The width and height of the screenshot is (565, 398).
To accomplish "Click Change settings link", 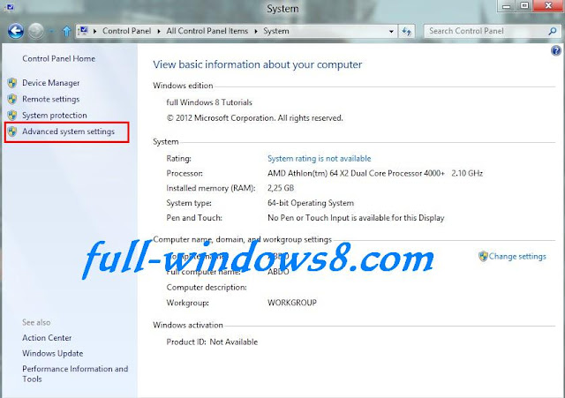I will [x=517, y=257].
